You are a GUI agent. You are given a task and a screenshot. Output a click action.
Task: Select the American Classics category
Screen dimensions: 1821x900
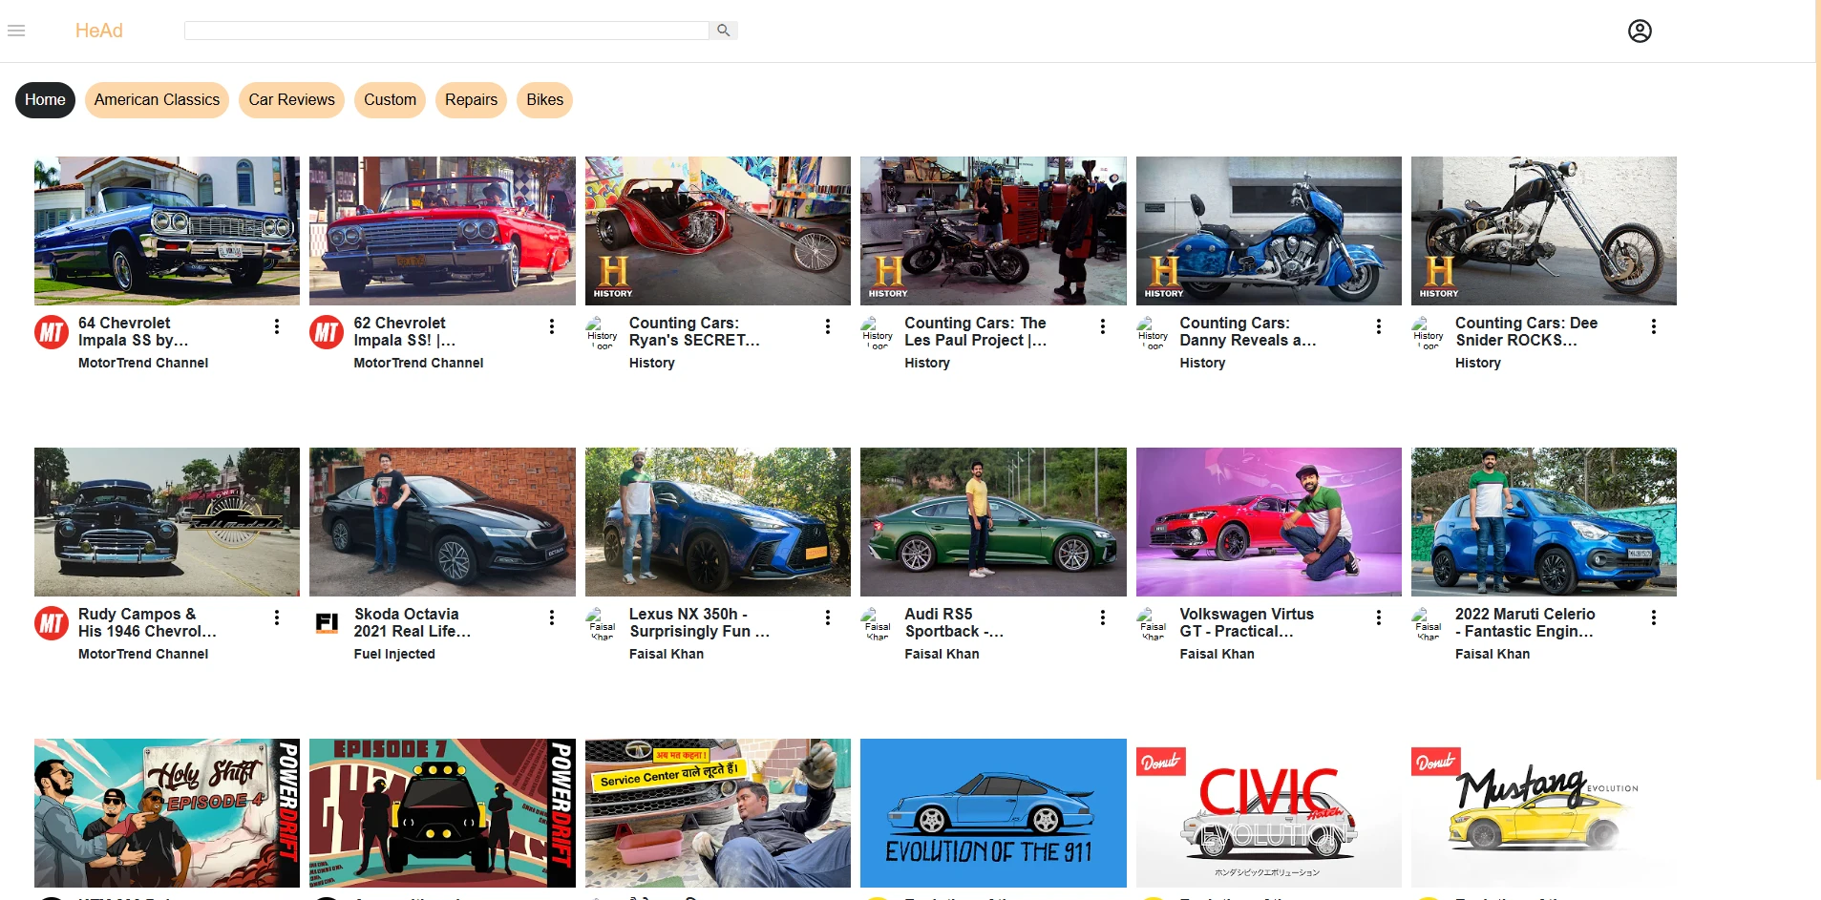click(157, 100)
